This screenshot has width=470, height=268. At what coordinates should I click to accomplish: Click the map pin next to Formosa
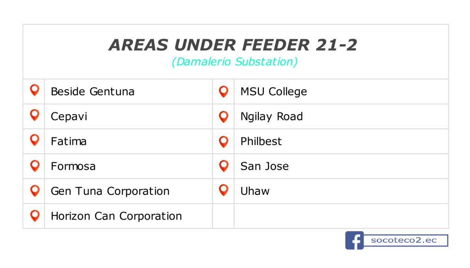coord(35,165)
